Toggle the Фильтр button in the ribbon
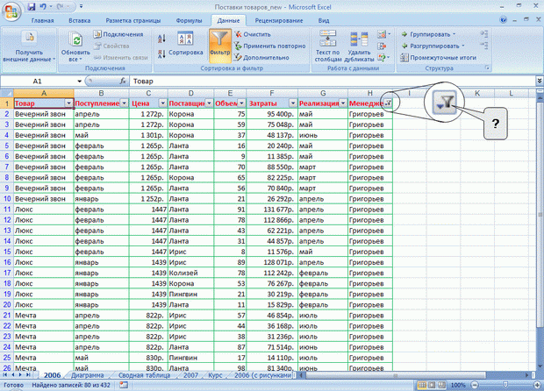This screenshot has width=544, height=391. click(220, 44)
